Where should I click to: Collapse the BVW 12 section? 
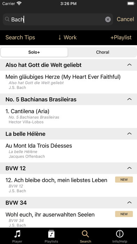pyautogui.click(x=129, y=168)
